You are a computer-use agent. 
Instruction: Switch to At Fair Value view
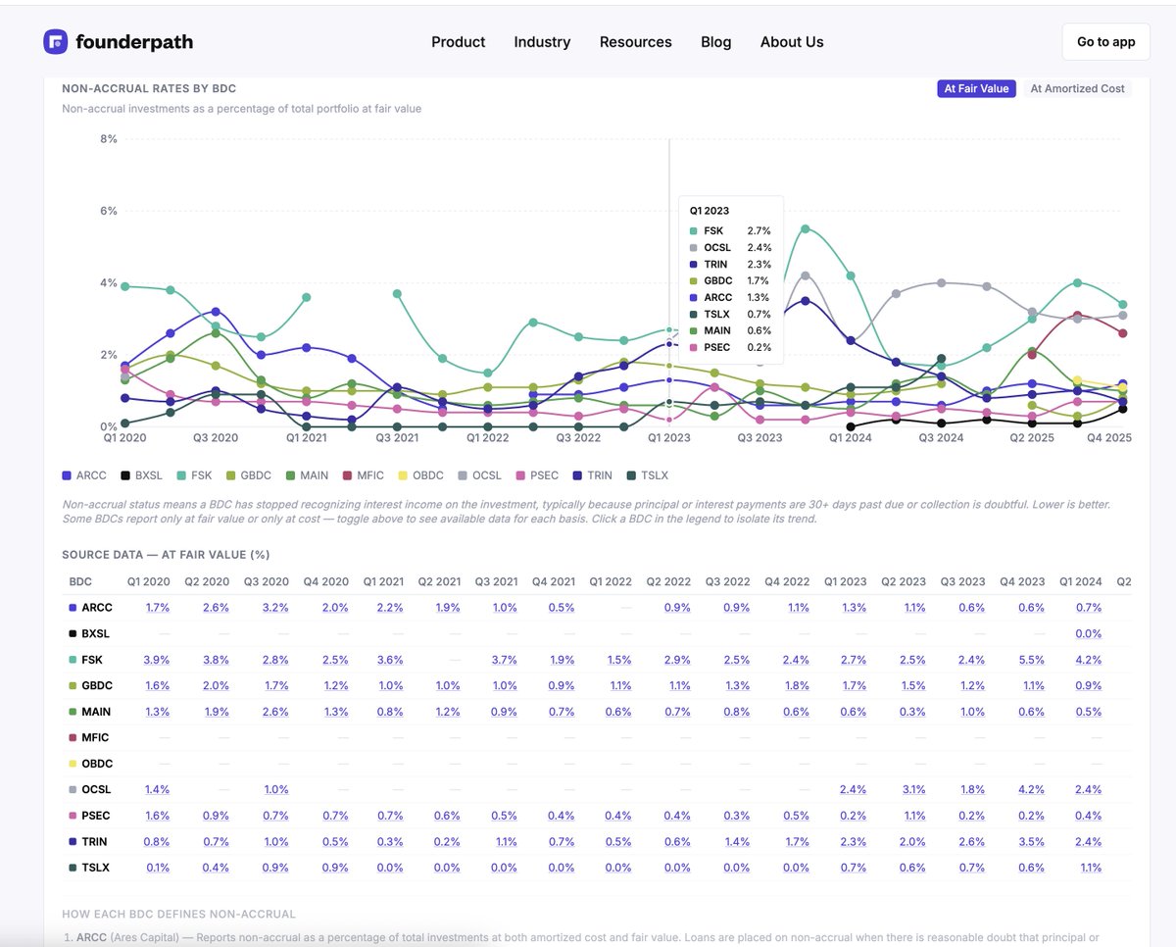[x=976, y=88]
